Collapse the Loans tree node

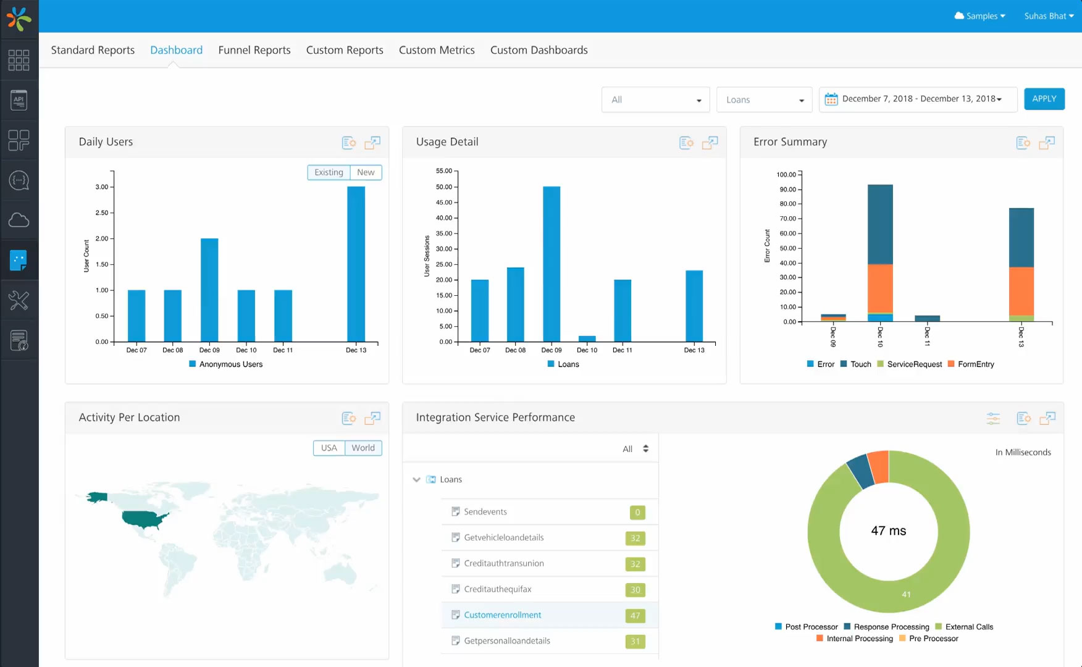(416, 479)
